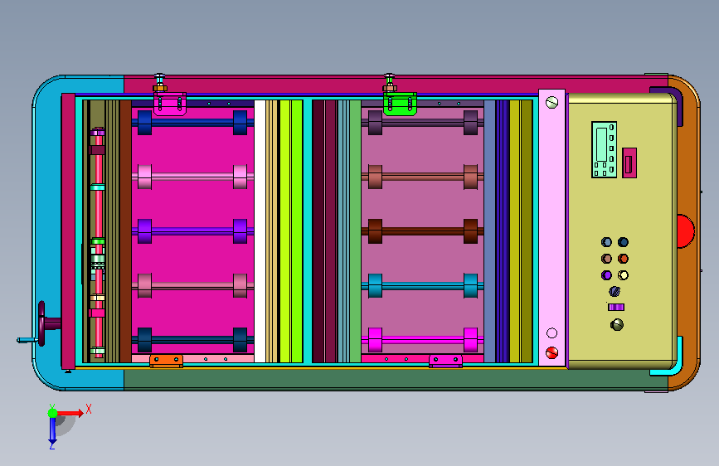Image resolution: width=719 pixels, height=466 pixels.
Task: Select the crank handle sticking out on the left
Action: click(27, 340)
